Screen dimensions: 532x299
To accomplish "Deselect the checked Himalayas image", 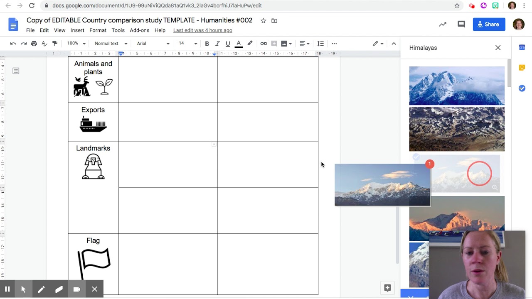I will (416, 157).
